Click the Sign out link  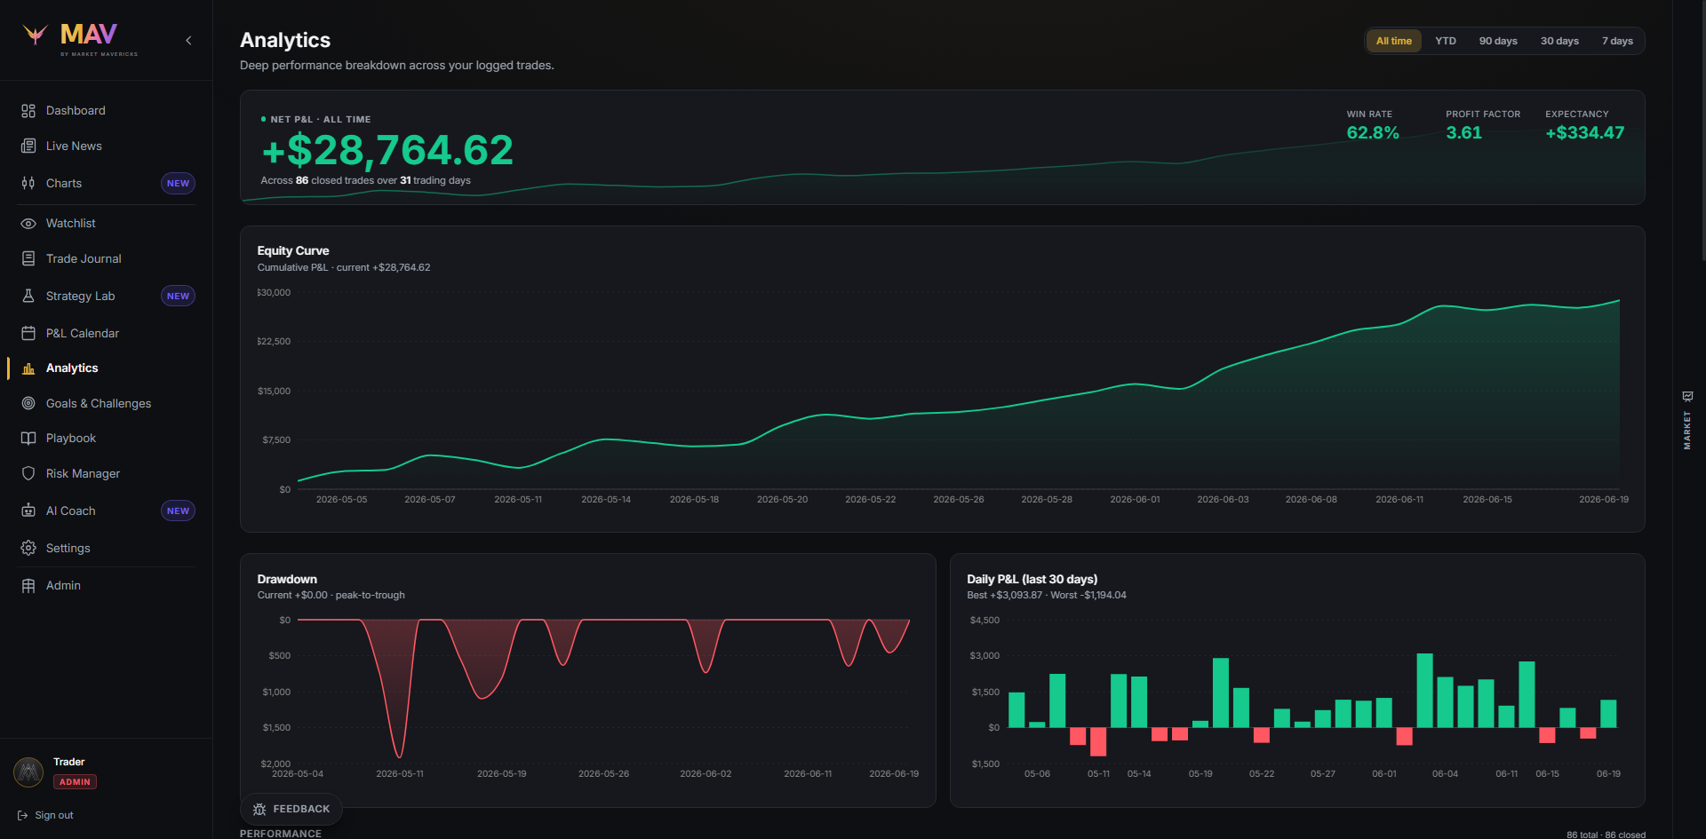coord(45,815)
